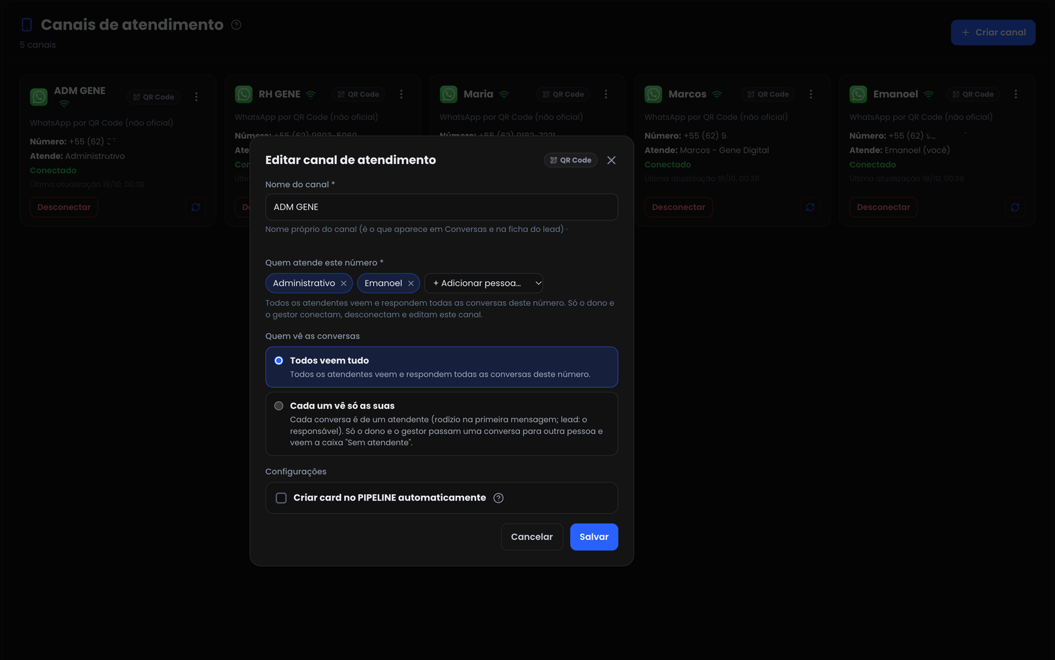Click the Conectado status on Emanoel card
The image size is (1055, 660).
(x=872, y=165)
